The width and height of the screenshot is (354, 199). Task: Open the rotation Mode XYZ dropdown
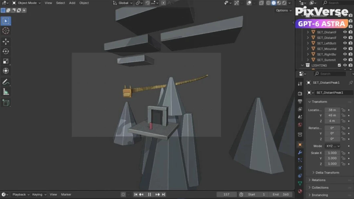point(333,146)
